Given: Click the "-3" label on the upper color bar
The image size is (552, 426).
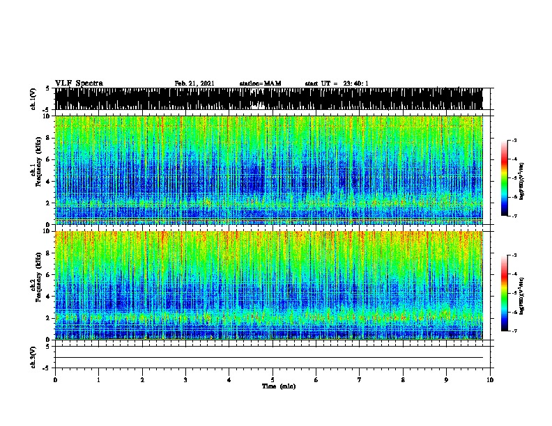Looking at the screenshot, I should pyautogui.click(x=514, y=140).
